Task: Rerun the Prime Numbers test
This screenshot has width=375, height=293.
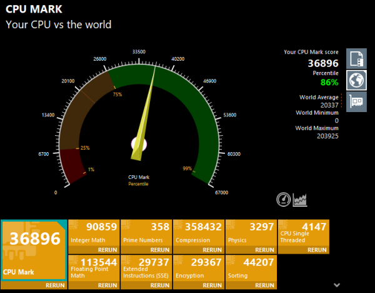Action: click(x=160, y=250)
